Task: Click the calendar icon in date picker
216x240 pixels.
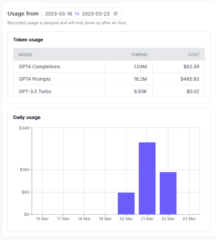Action: [116, 14]
